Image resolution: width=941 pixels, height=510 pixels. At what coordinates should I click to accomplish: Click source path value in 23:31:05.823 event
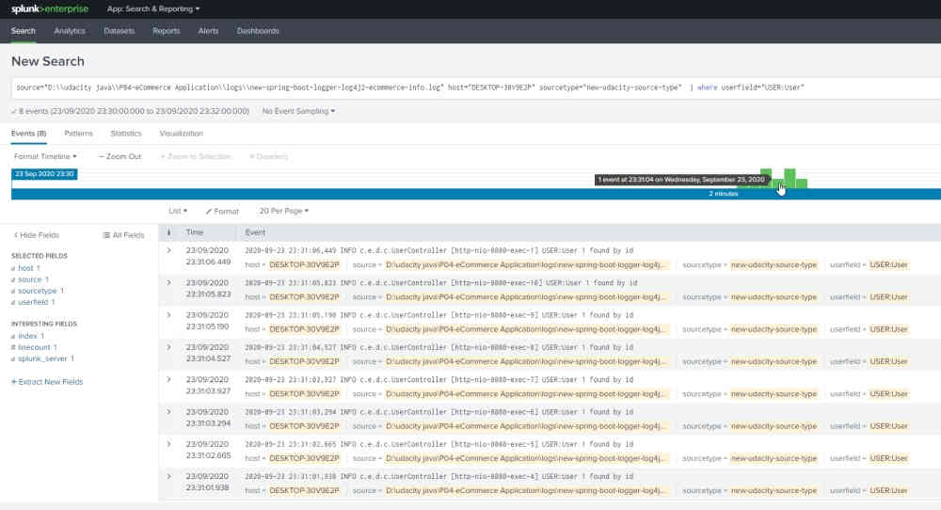click(526, 297)
